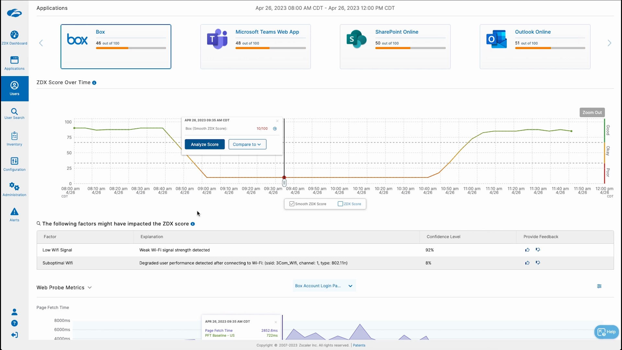Open the Compare to dropdown
Image resolution: width=622 pixels, height=350 pixels.
[247, 145]
